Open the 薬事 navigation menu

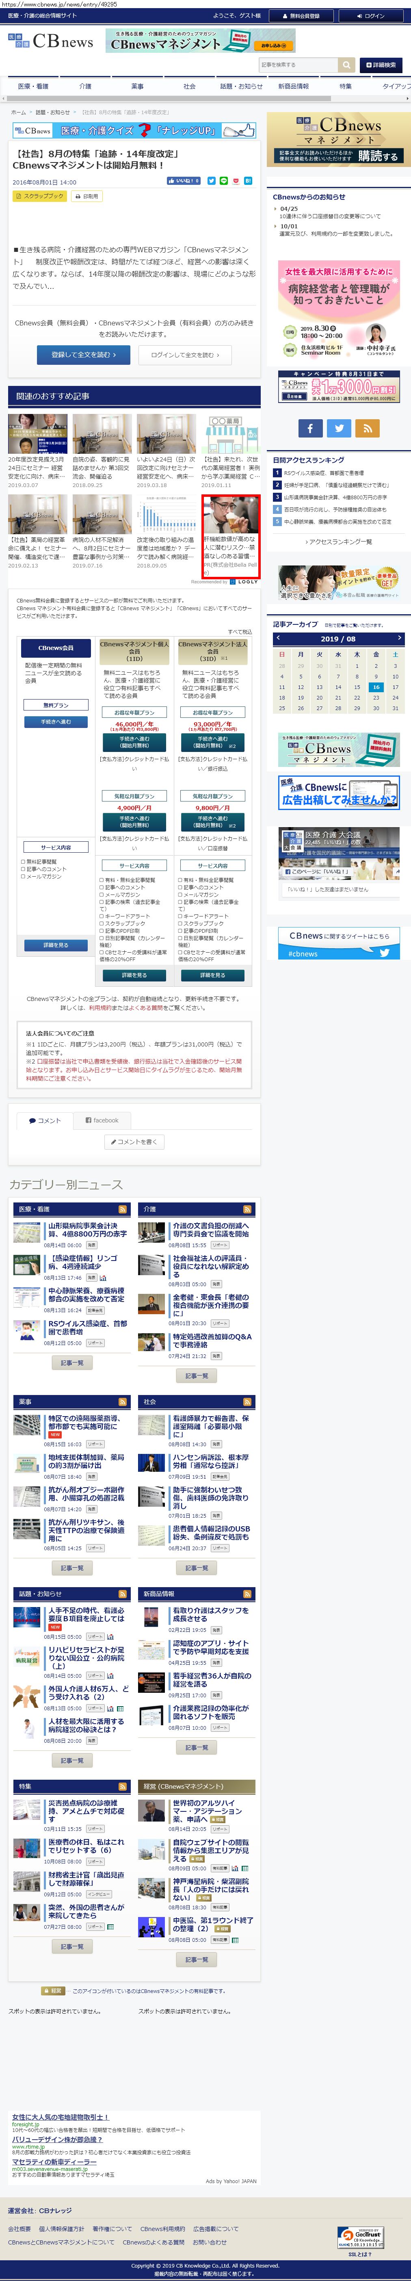(x=137, y=87)
